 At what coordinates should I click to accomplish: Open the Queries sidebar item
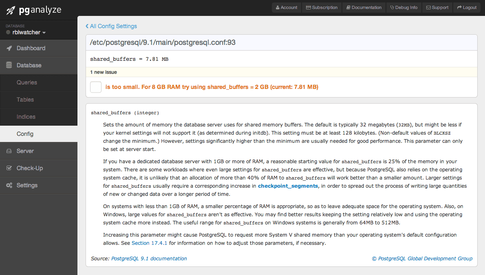pos(27,82)
